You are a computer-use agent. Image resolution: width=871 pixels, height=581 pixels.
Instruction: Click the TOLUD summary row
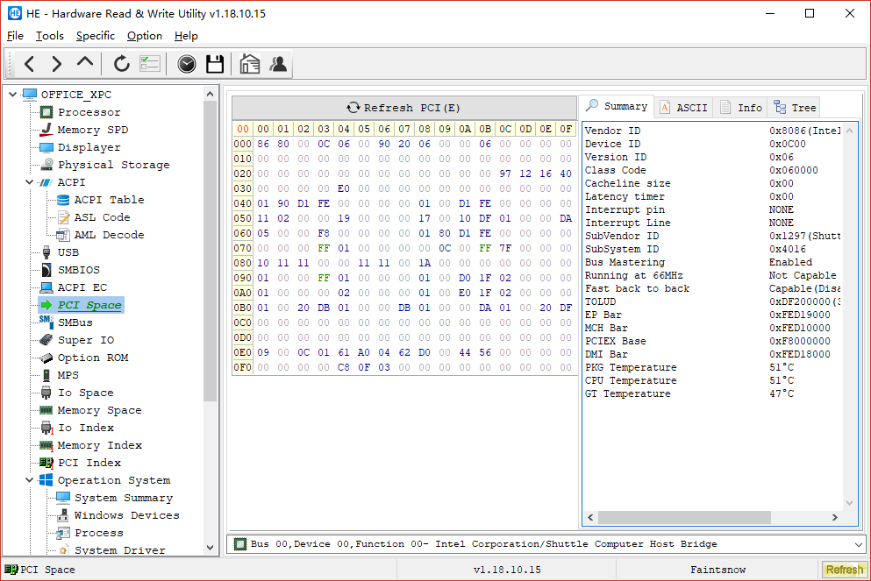[x=713, y=301]
